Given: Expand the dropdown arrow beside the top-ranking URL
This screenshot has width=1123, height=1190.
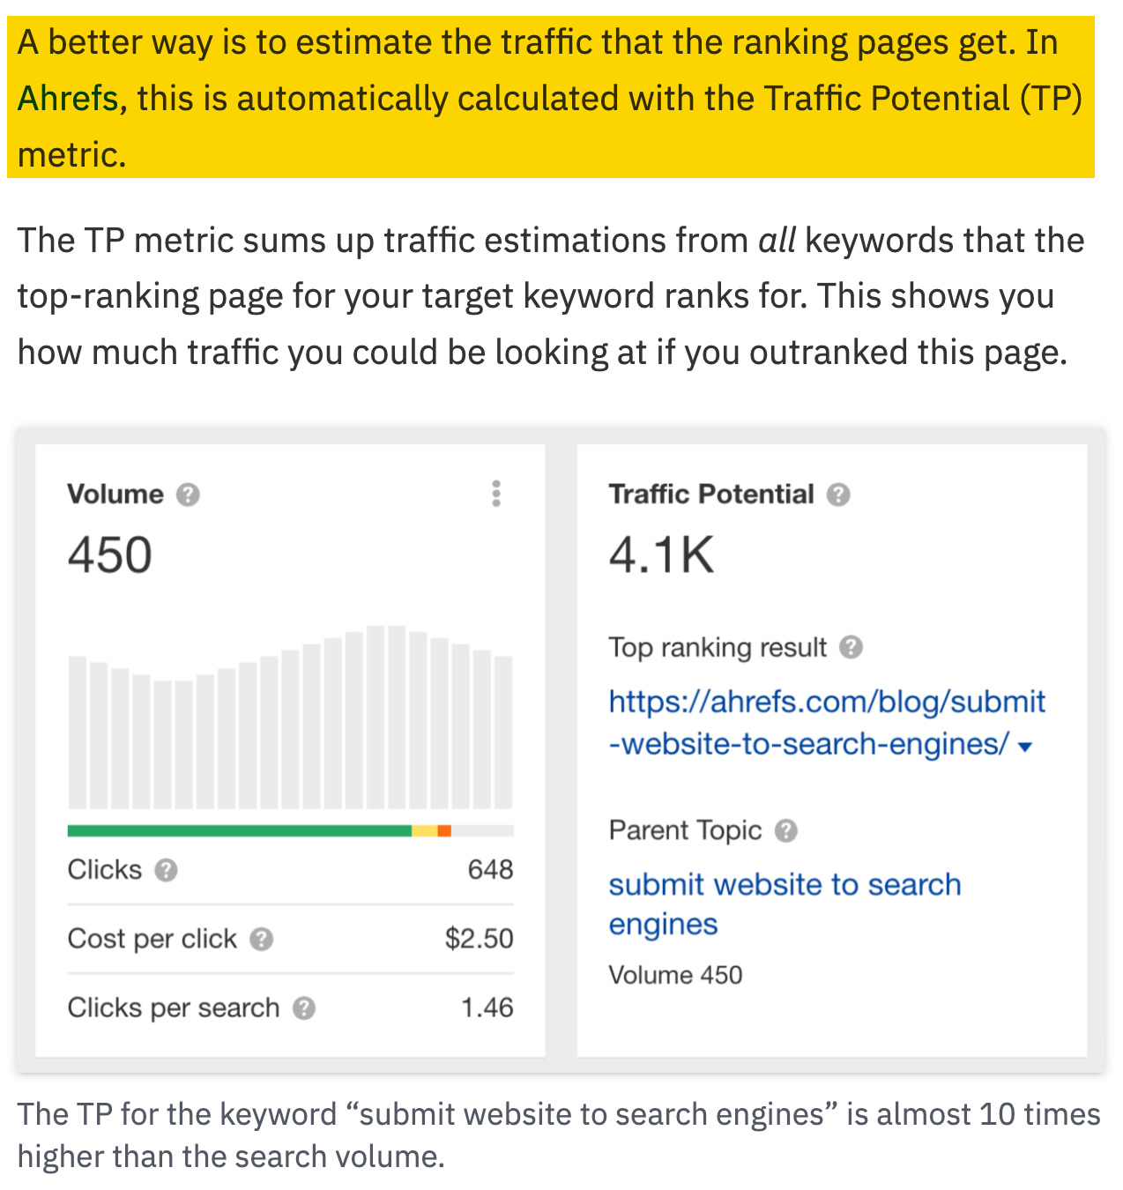Looking at the screenshot, I should coord(1024,746).
